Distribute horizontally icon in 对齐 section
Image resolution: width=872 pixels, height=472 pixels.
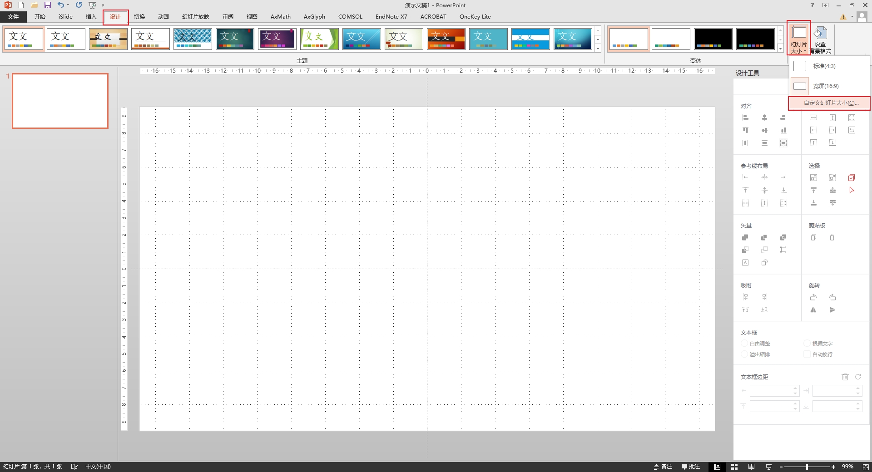(745, 143)
